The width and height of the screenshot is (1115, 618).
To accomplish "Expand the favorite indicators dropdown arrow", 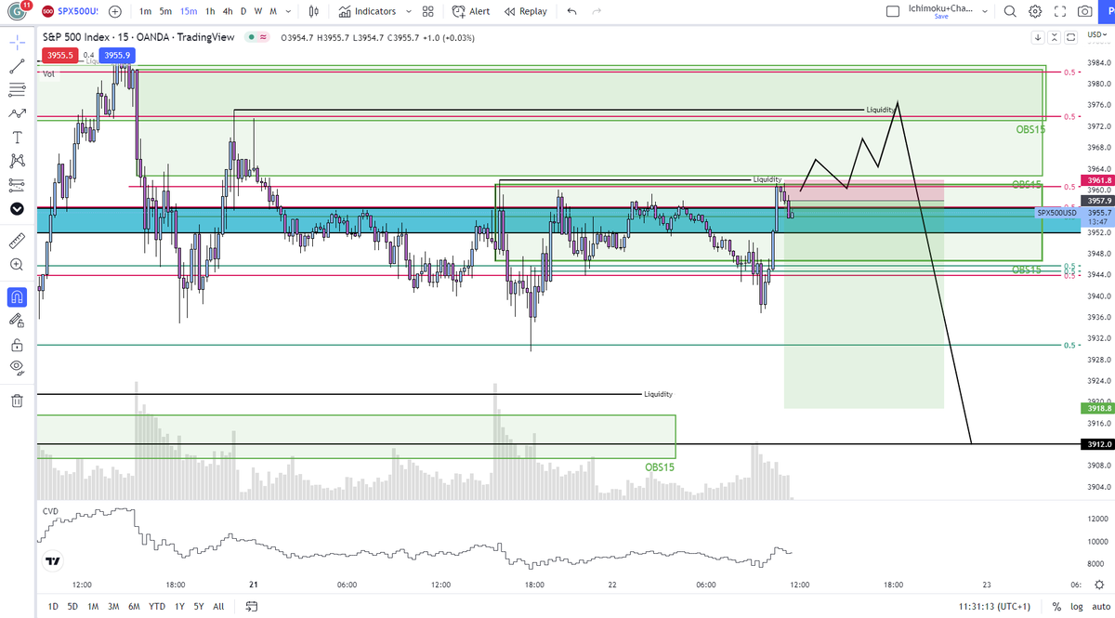I will point(409,12).
